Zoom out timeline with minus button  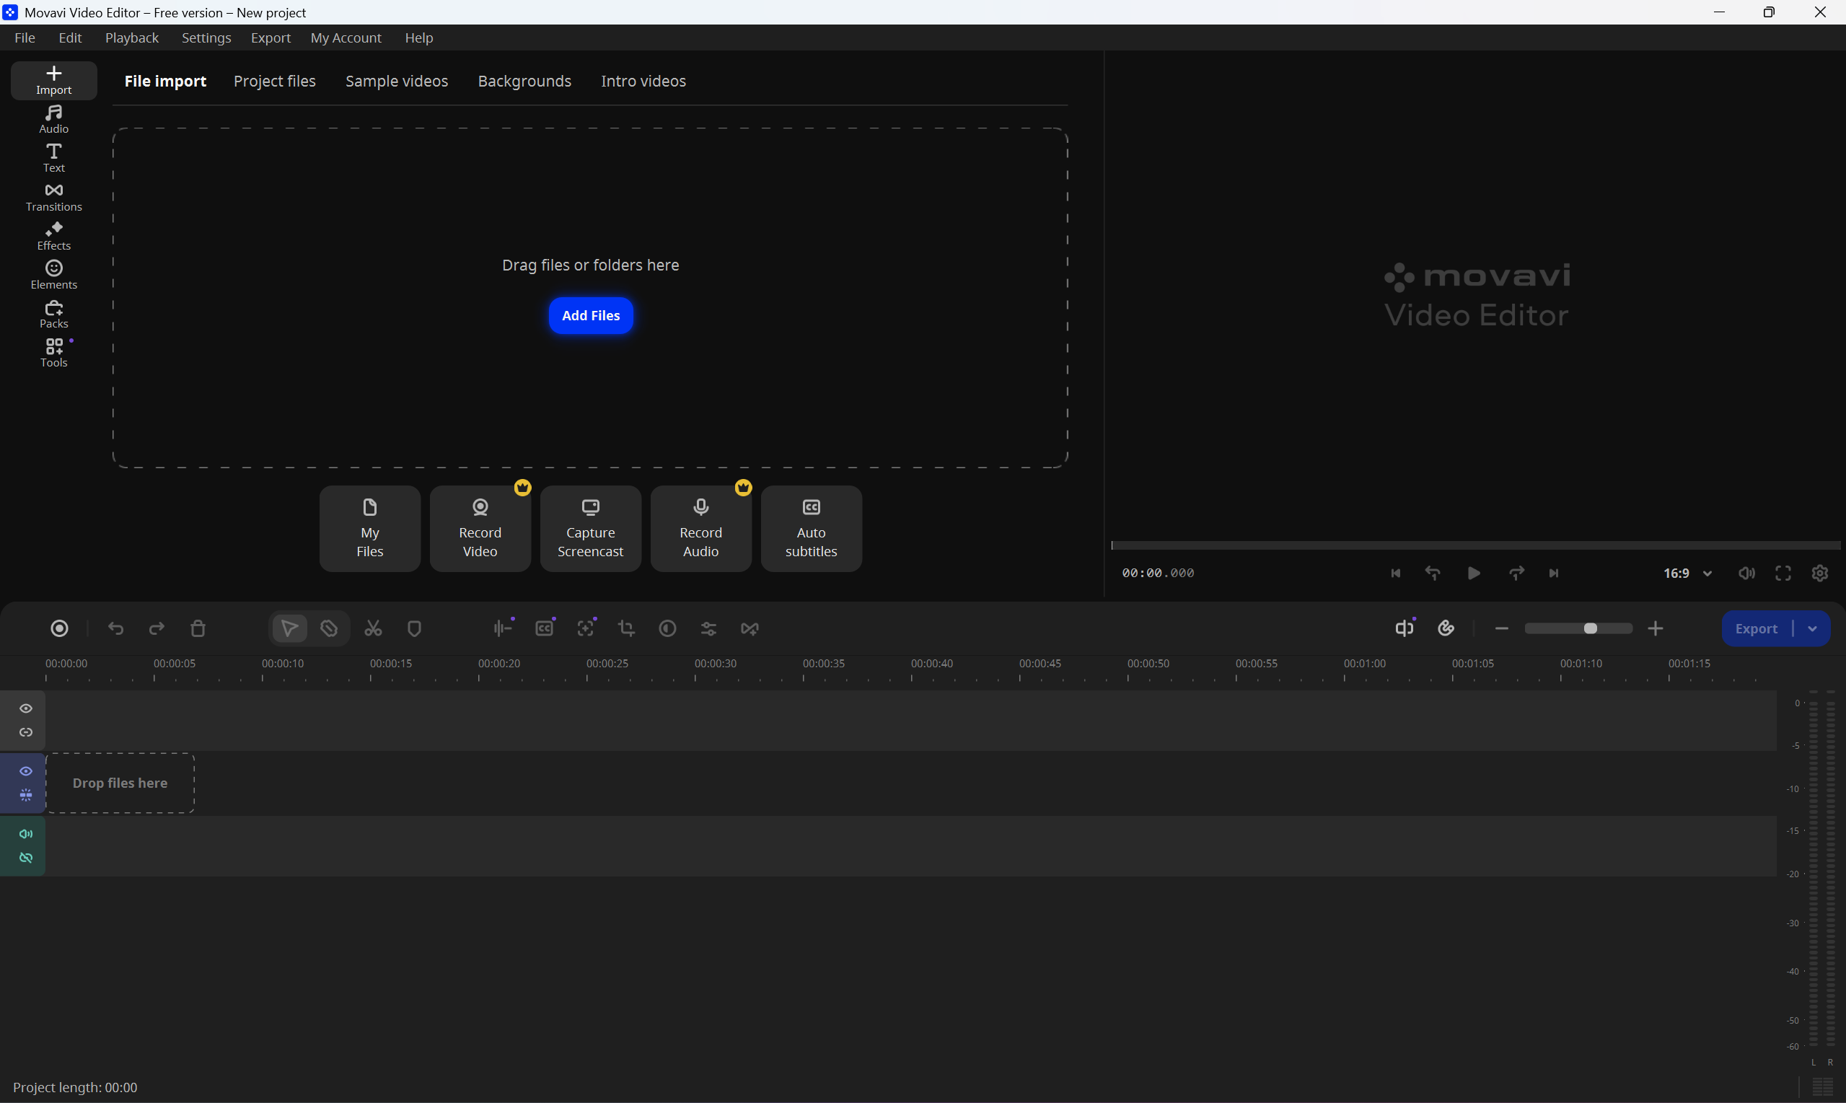(x=1501, y=628)
